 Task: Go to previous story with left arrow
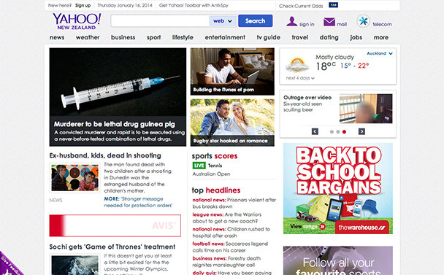(x=315, y=131)
